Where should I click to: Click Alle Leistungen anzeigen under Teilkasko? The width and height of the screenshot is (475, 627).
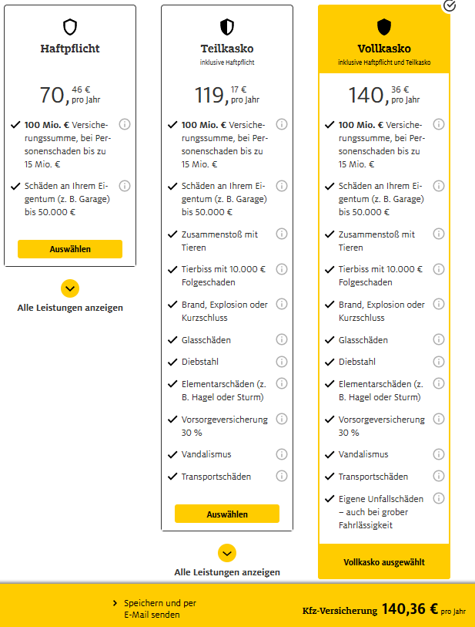(x=227, y=572)
